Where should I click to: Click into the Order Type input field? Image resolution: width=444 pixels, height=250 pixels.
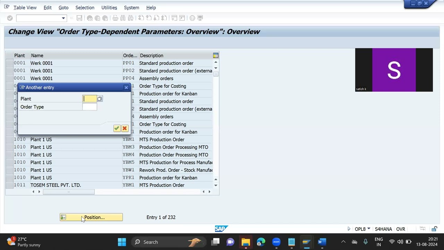[90, 107]
